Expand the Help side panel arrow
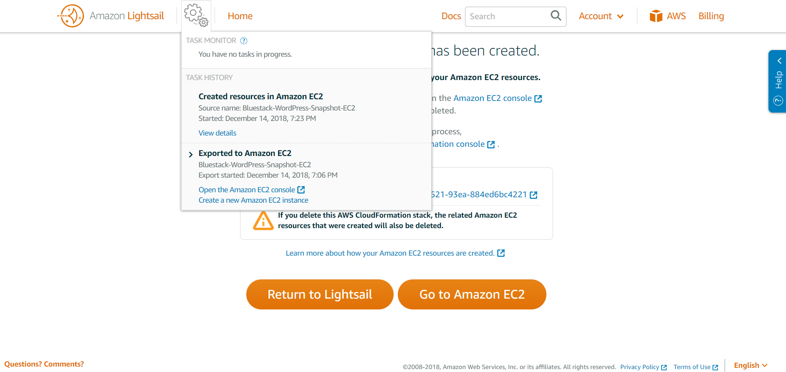The width and height of the screenshot is (786, 372). [x=779, y=61]
